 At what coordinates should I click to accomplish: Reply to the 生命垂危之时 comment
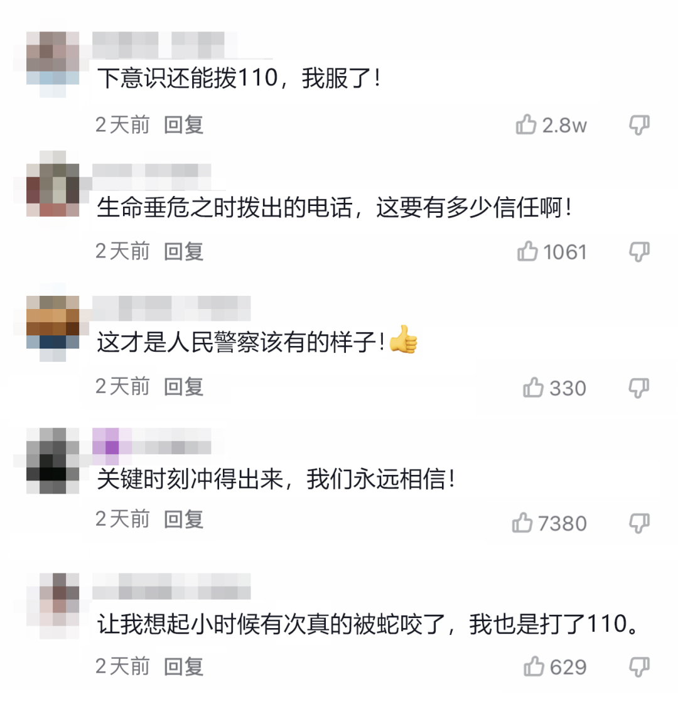(x=183, y=251)
